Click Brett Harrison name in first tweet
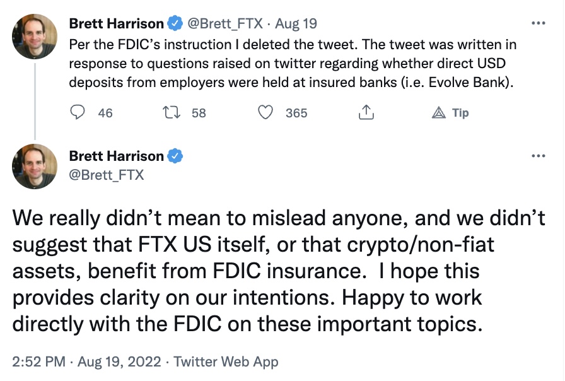 pyautogui.click(x=117, y=23)
